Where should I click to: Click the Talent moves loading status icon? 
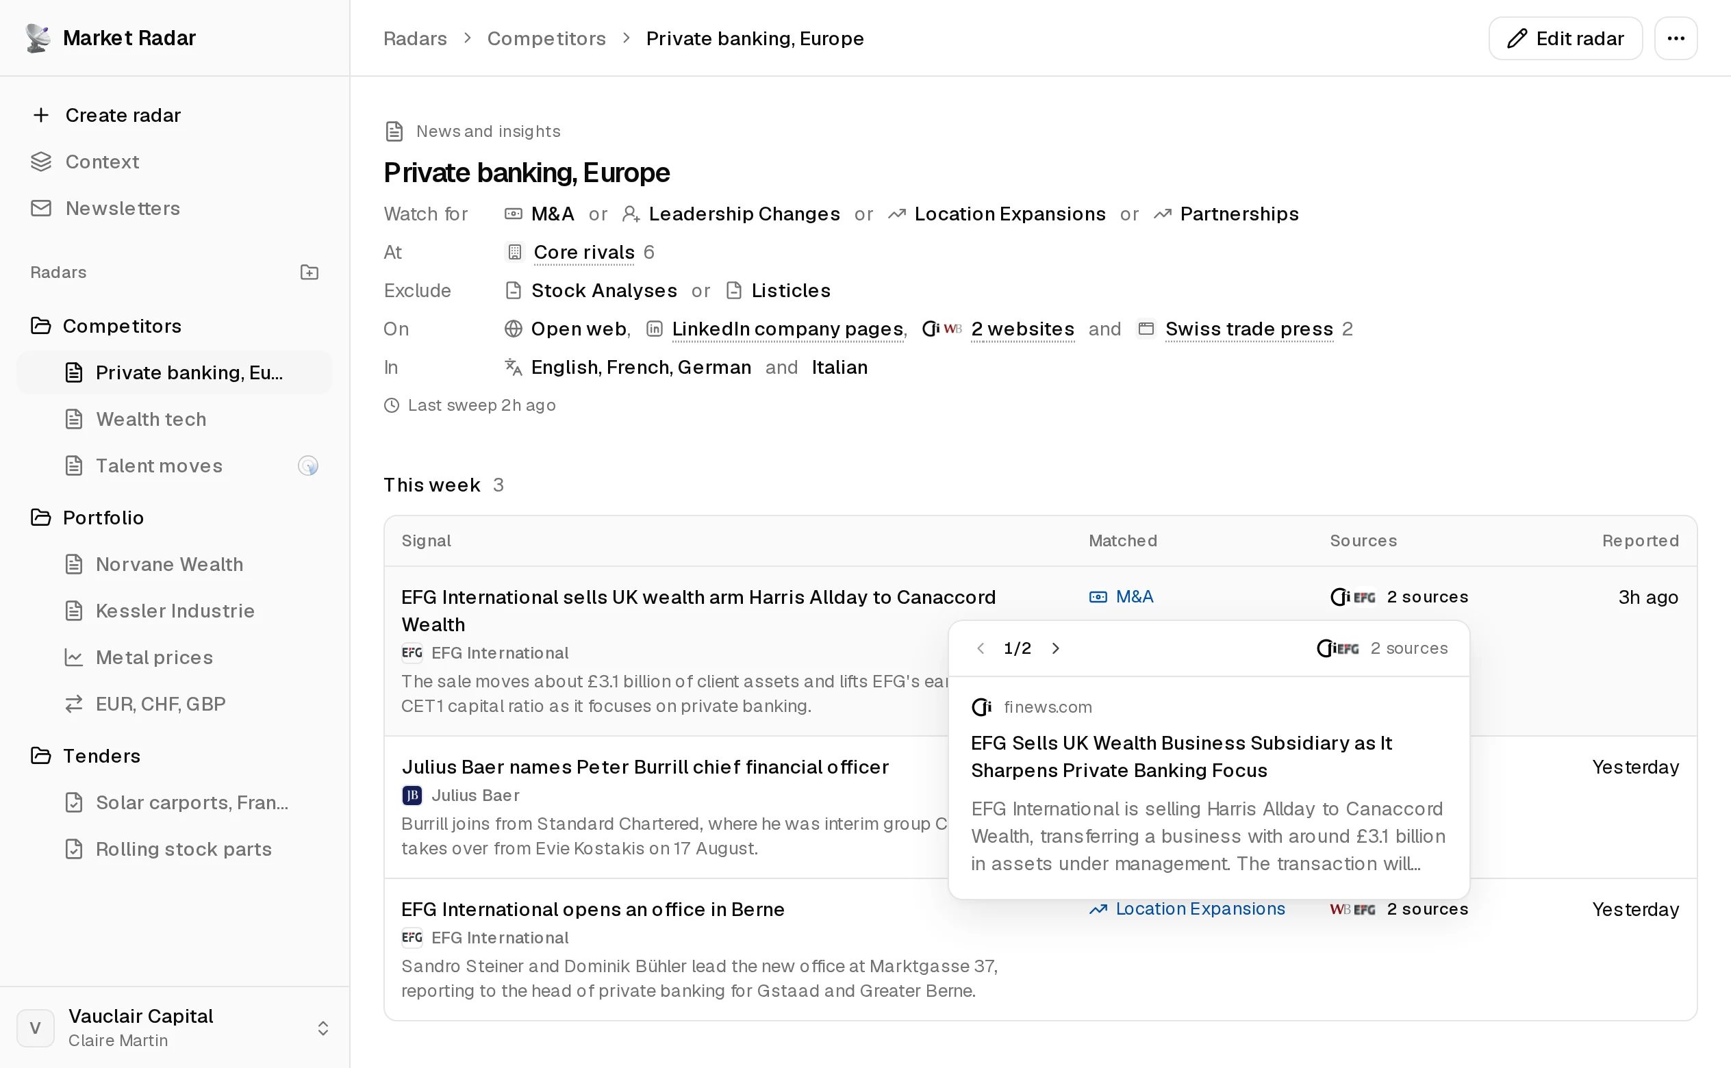(308, 466)
